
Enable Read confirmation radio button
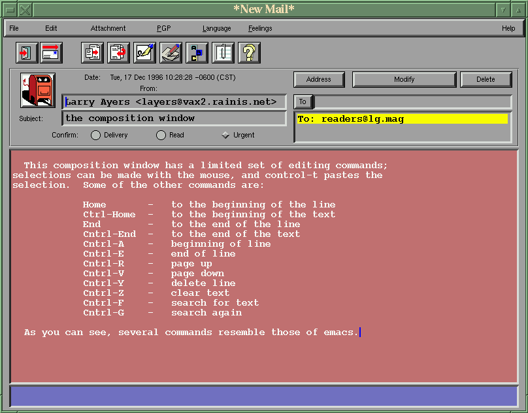click(161, 135)
